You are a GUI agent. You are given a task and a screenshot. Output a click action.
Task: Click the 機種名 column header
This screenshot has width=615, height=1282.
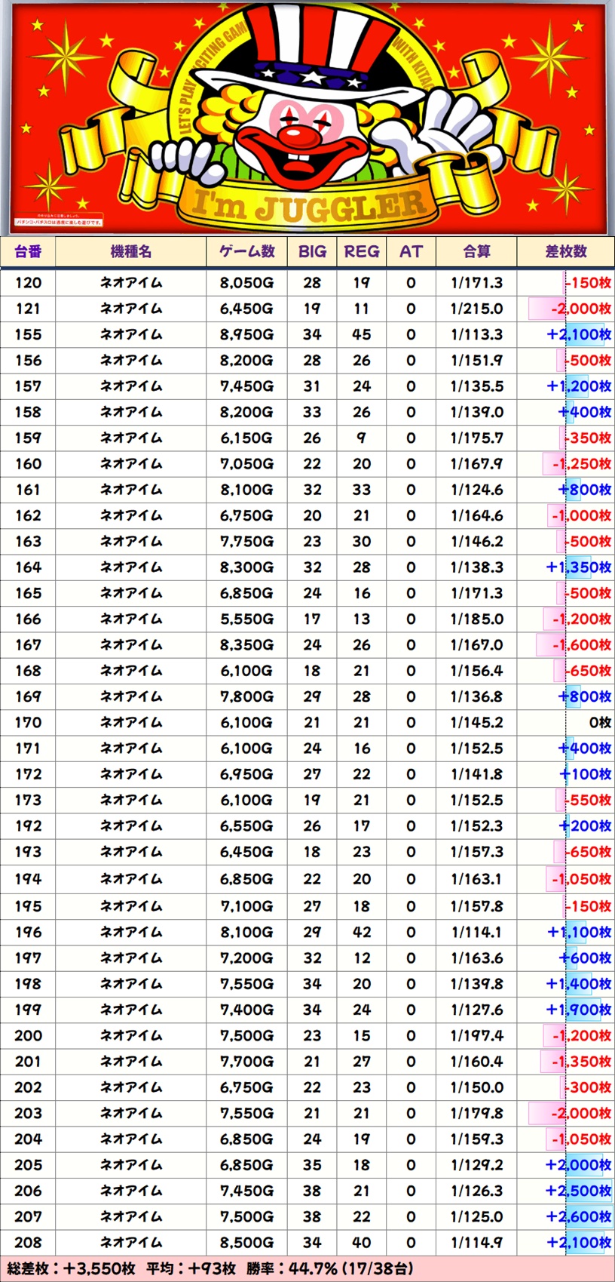point(131,252)
